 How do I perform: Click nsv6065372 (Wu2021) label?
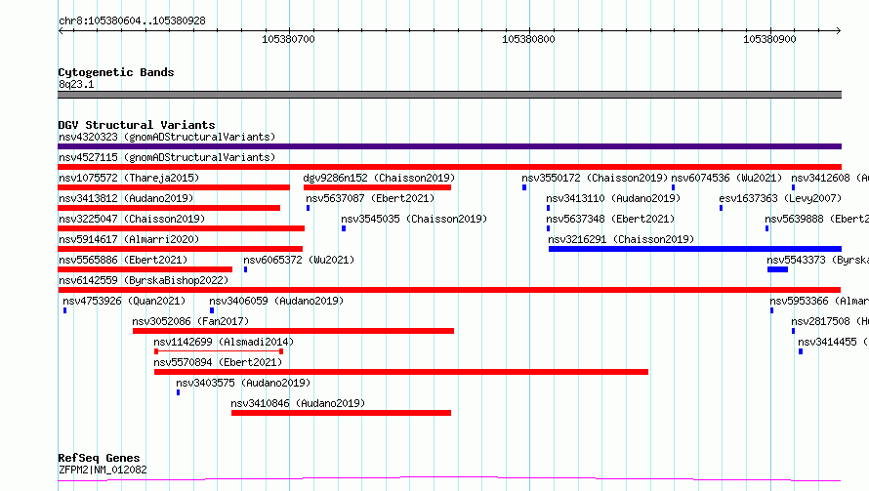299,260
